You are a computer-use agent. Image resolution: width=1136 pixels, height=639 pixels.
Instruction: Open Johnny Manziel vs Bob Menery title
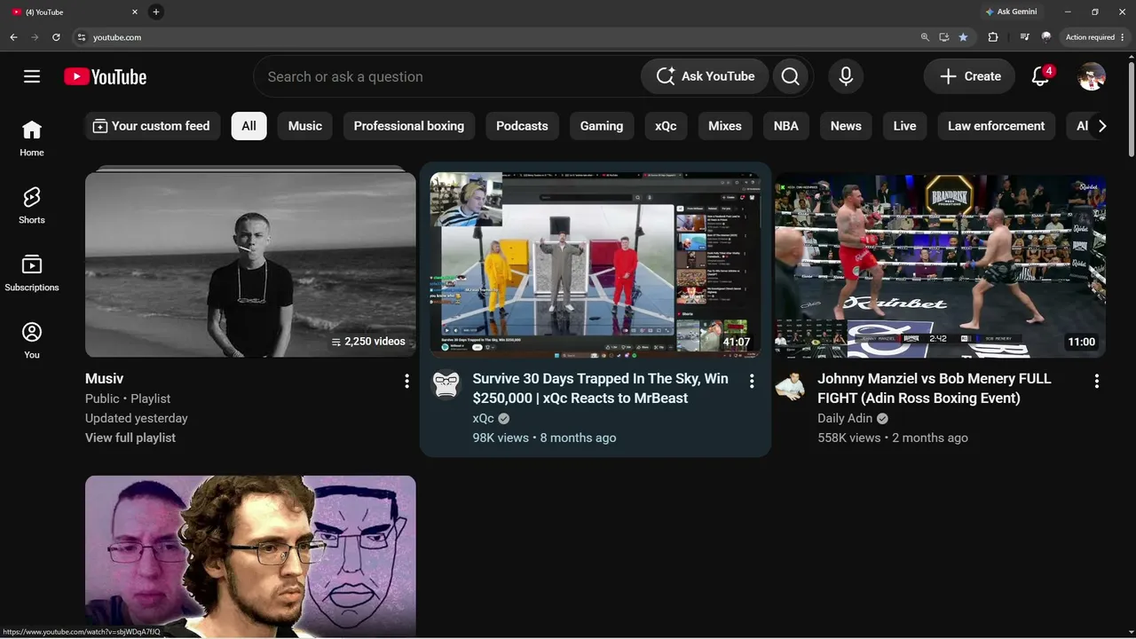pyautogui.click(x=935, y=389)
